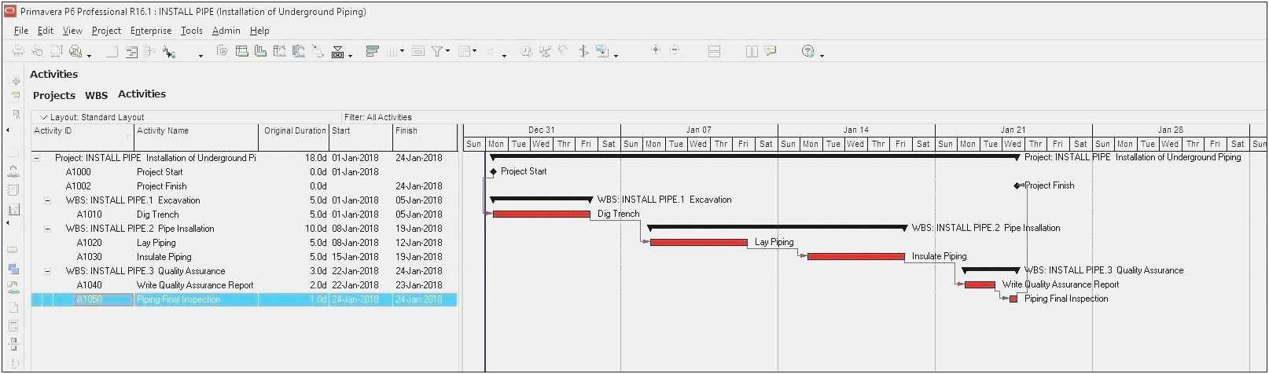The width and height of the screenshot is (1269, 374).
Task: Sort by the Activity Name column header
Action: pyautogui.click(x=197, y=137)
